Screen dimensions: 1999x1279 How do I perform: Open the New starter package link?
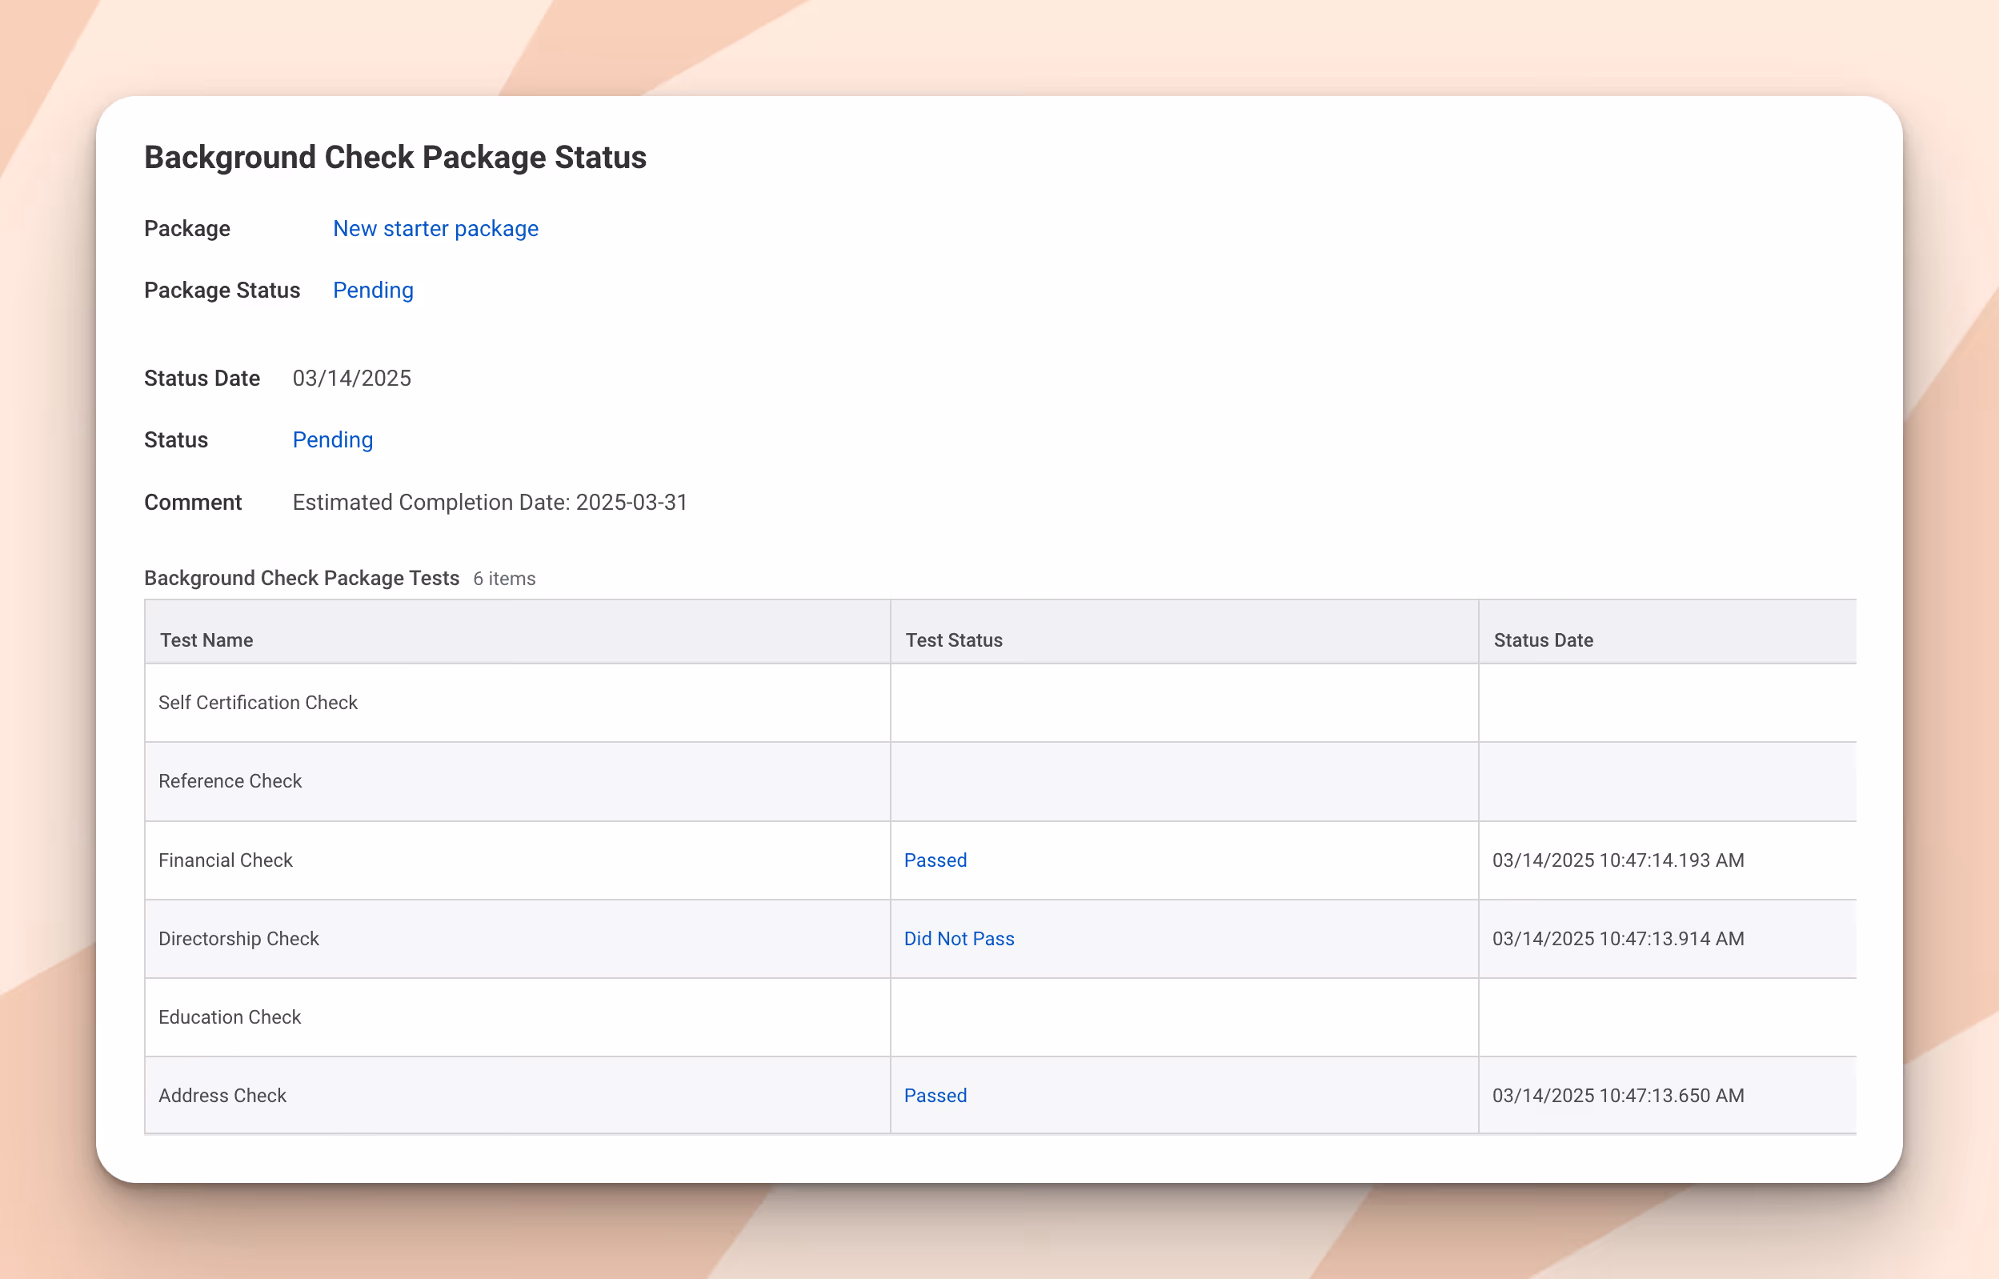coord(435,228)
